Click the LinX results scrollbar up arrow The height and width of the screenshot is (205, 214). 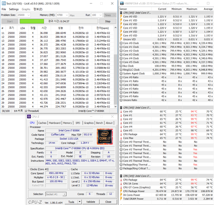pos(116,28)
